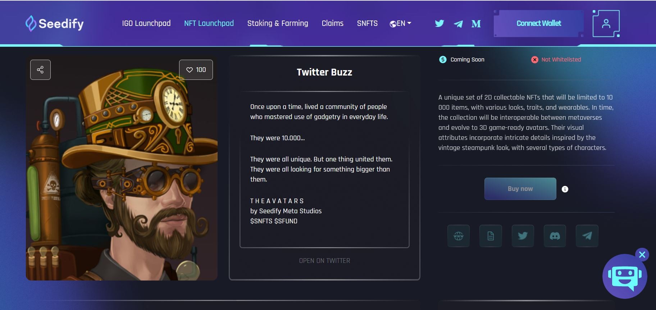Like the NFT with heart button
The image size is (656, 310).
(196, 70)
